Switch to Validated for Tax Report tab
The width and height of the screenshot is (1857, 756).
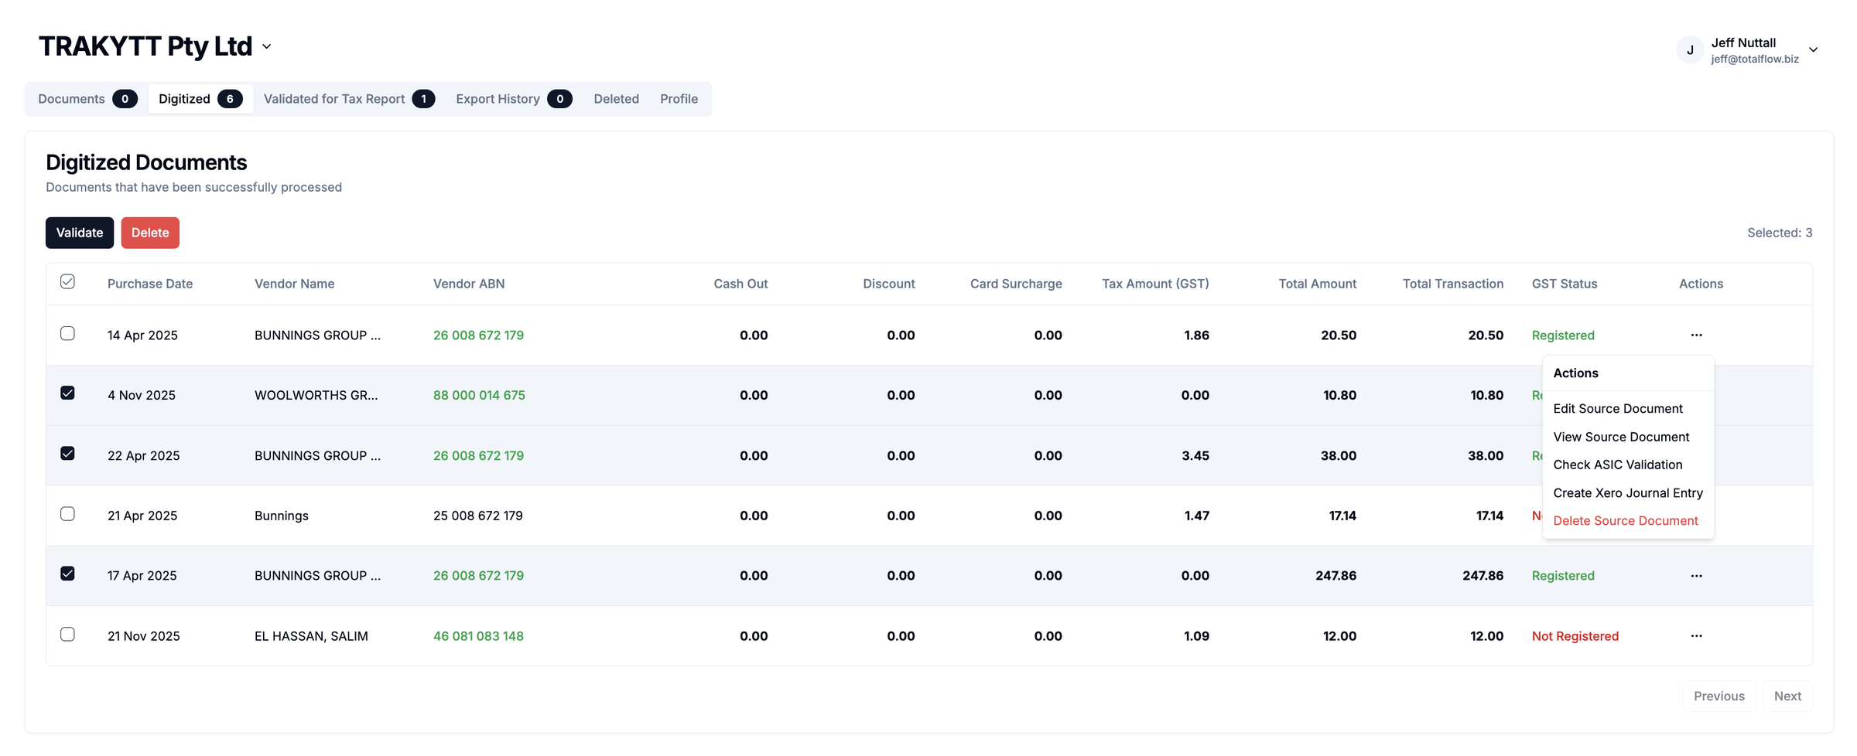348,99
